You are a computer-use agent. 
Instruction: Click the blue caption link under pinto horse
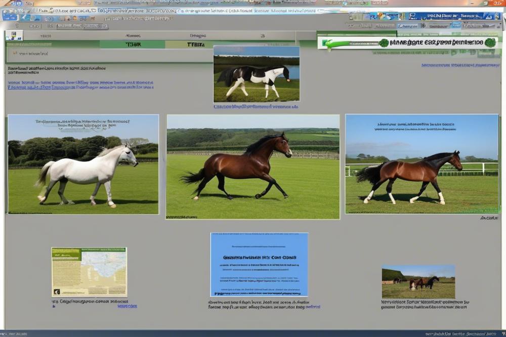(x=256, y=107)
